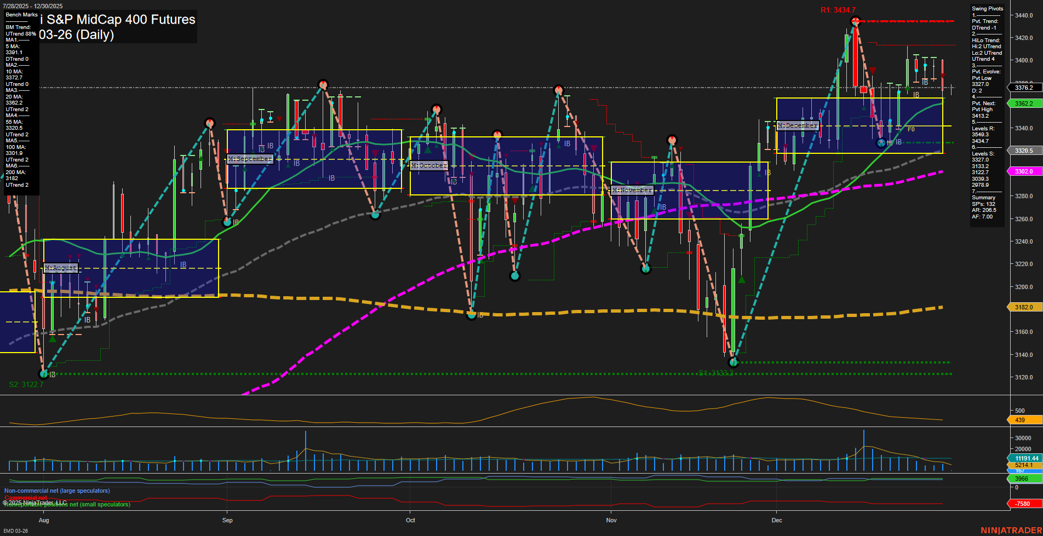Click the red down-triangle sell marker near September peak
This screenshot has height=536, width=1043.
(x=279, y=118)
